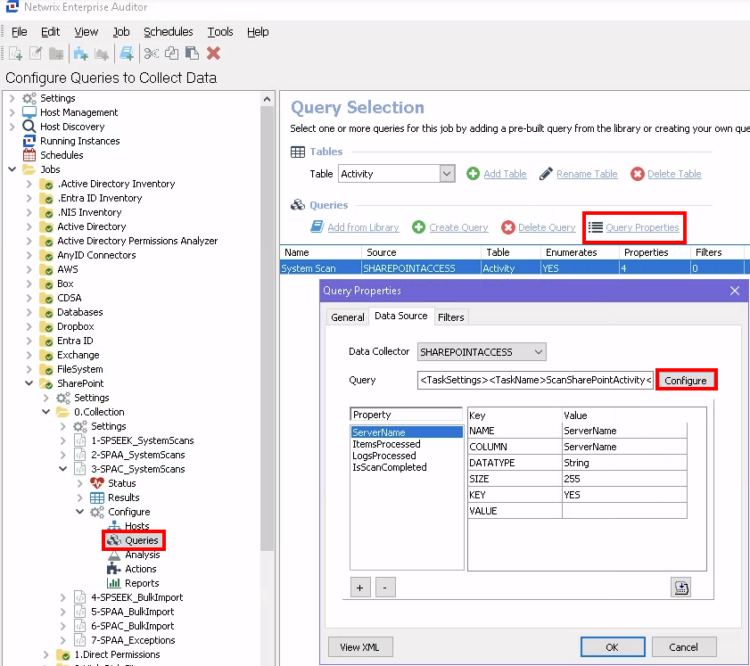Click the Add from Library link
This screenshot has width=750, height=666.
point(363,227)
